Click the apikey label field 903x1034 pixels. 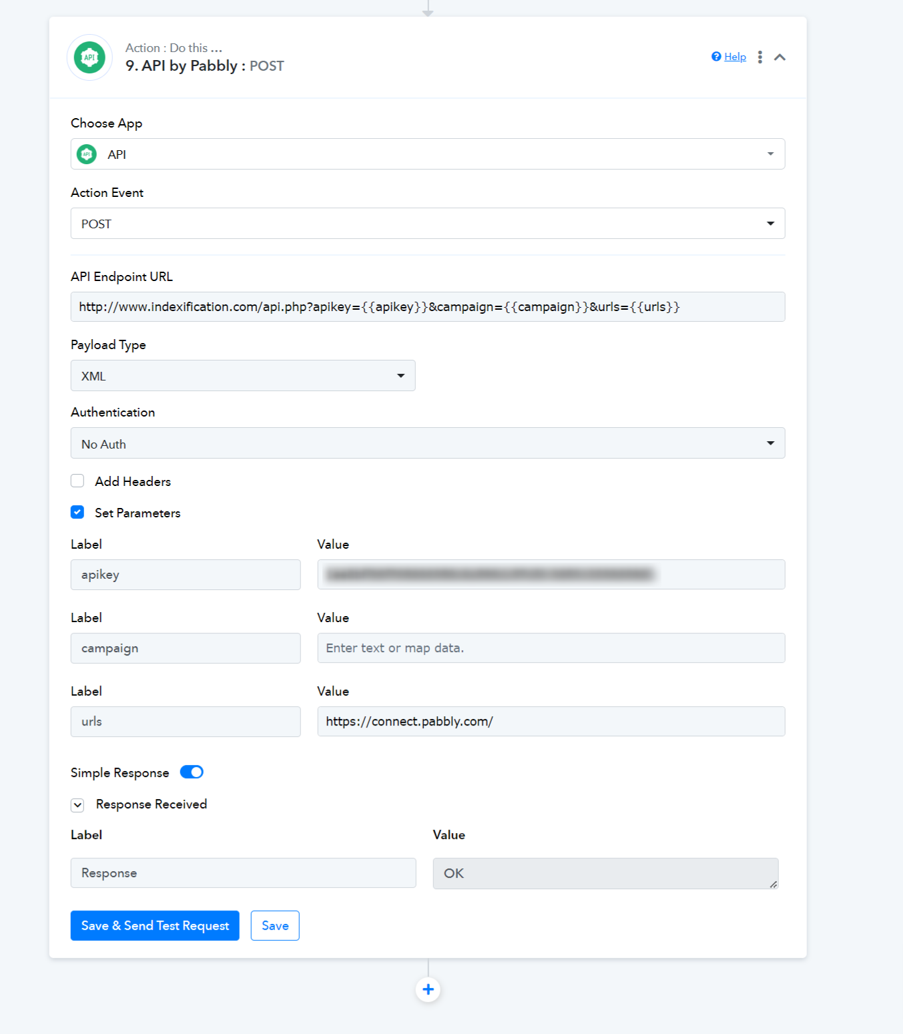(186, 575)
